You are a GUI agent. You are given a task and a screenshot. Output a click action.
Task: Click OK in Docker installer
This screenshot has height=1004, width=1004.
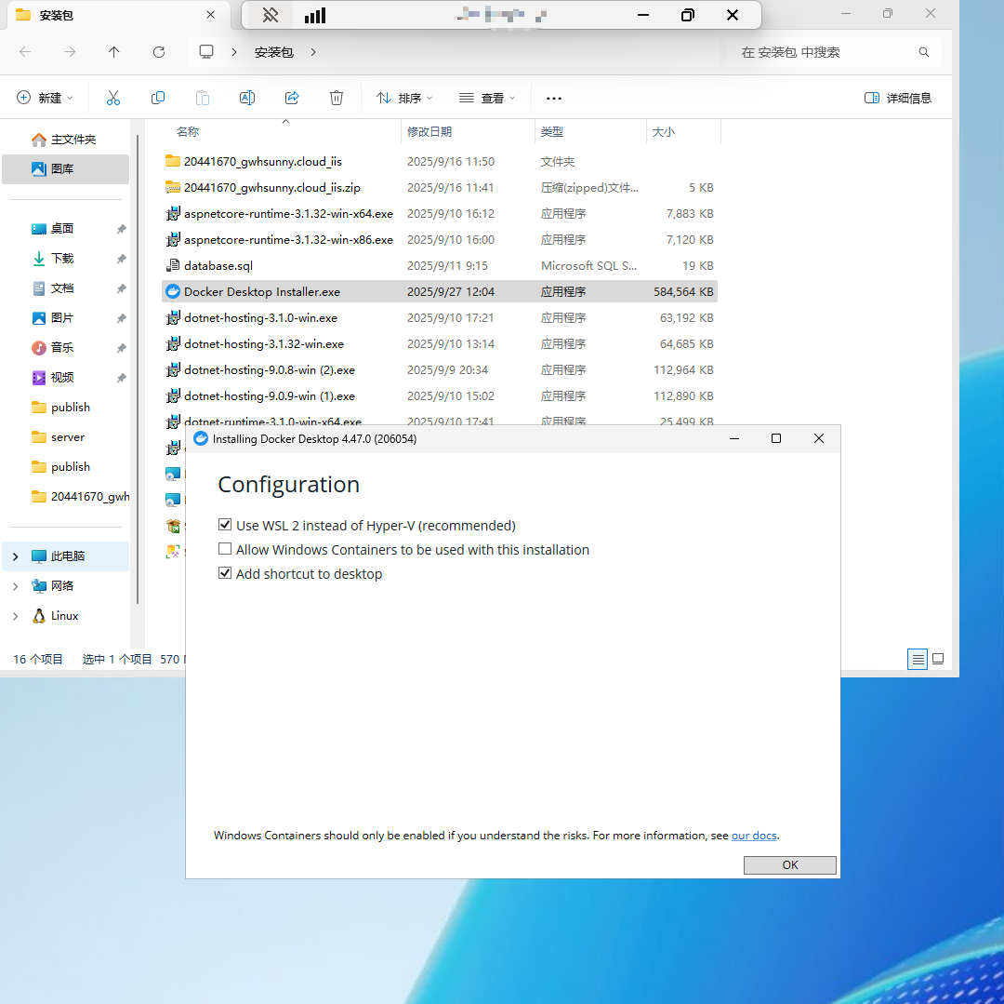pyautogui.click(x=789, y=865)
